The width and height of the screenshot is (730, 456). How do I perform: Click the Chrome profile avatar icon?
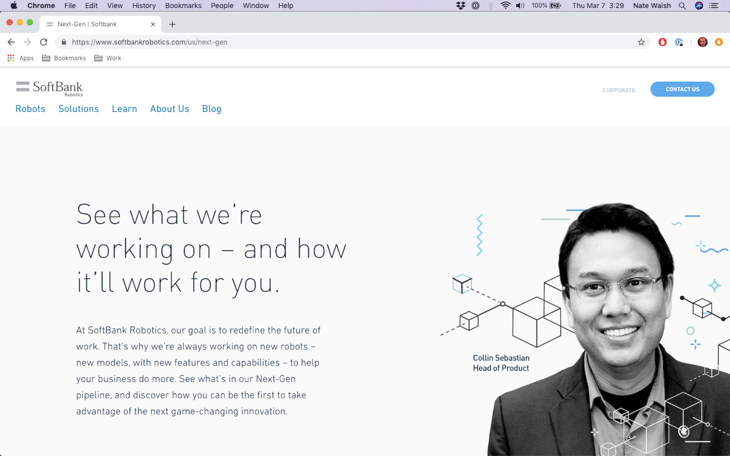pos(703,42)
